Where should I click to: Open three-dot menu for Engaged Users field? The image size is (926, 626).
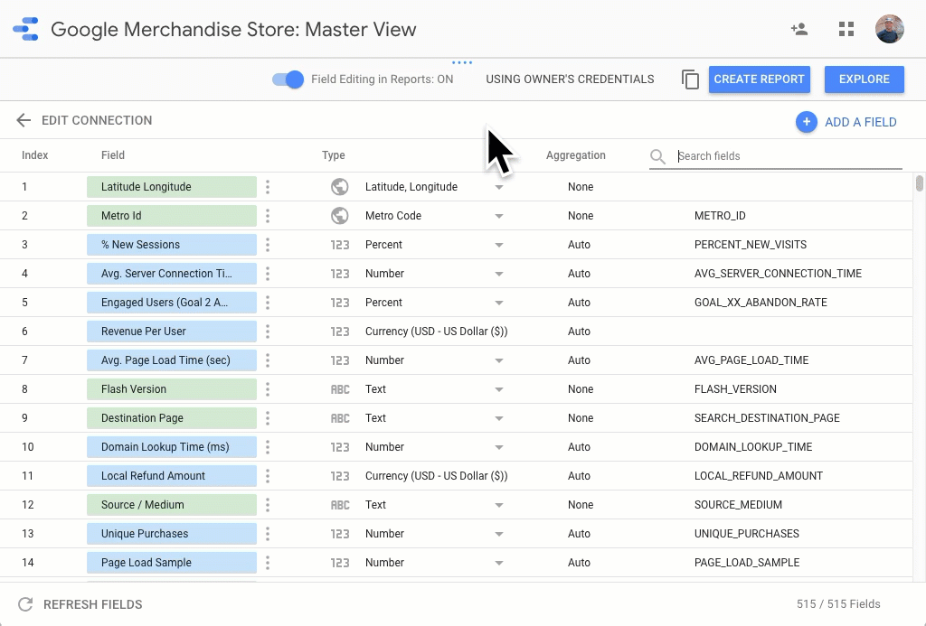tap(268, 303)
